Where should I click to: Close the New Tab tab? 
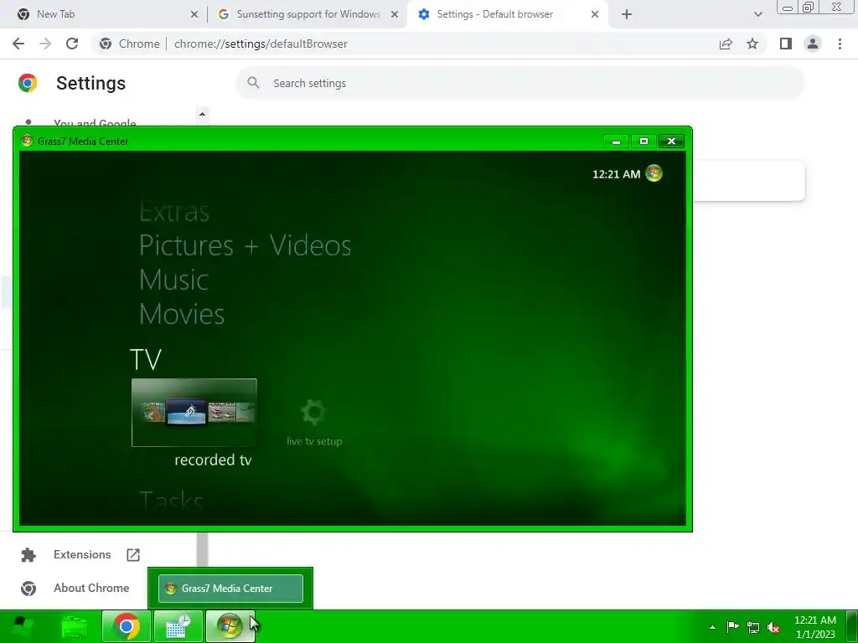pos(194,14)
